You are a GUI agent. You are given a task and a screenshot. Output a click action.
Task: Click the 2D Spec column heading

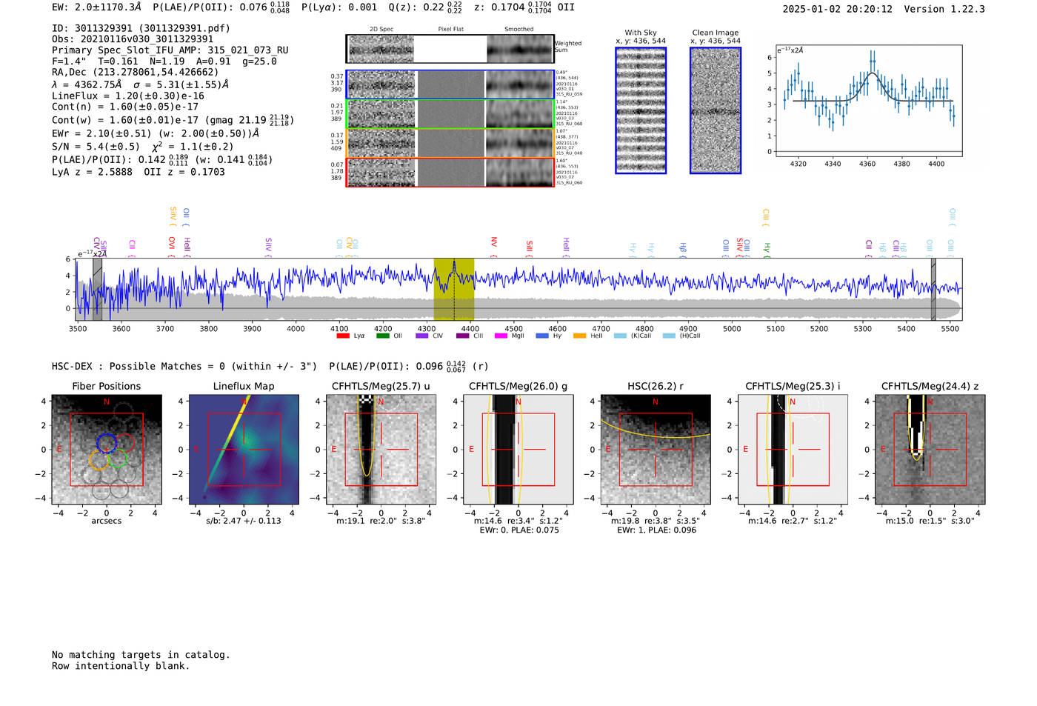coord(381,30)
